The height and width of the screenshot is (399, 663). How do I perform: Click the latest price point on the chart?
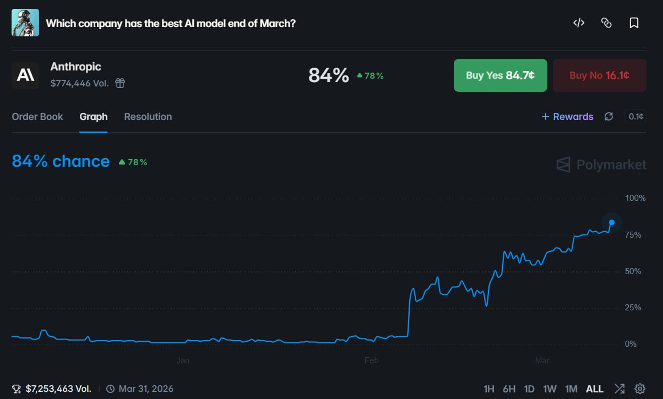611,222
